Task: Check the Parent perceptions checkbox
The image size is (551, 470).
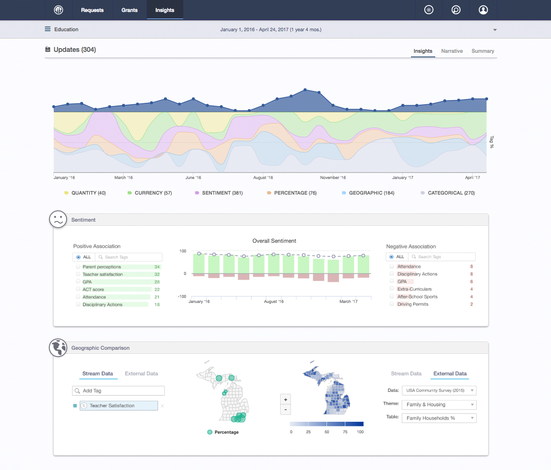Action: [79, 267]
